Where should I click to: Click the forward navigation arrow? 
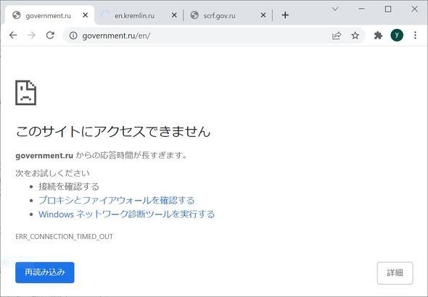32,35
